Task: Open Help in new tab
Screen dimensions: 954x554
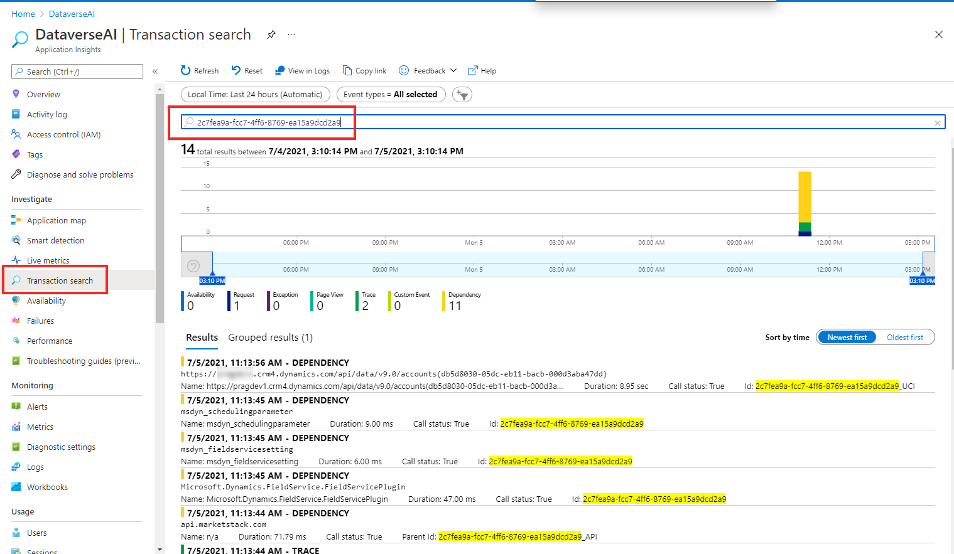Action: pyautogui.click(x=482, y=70)
